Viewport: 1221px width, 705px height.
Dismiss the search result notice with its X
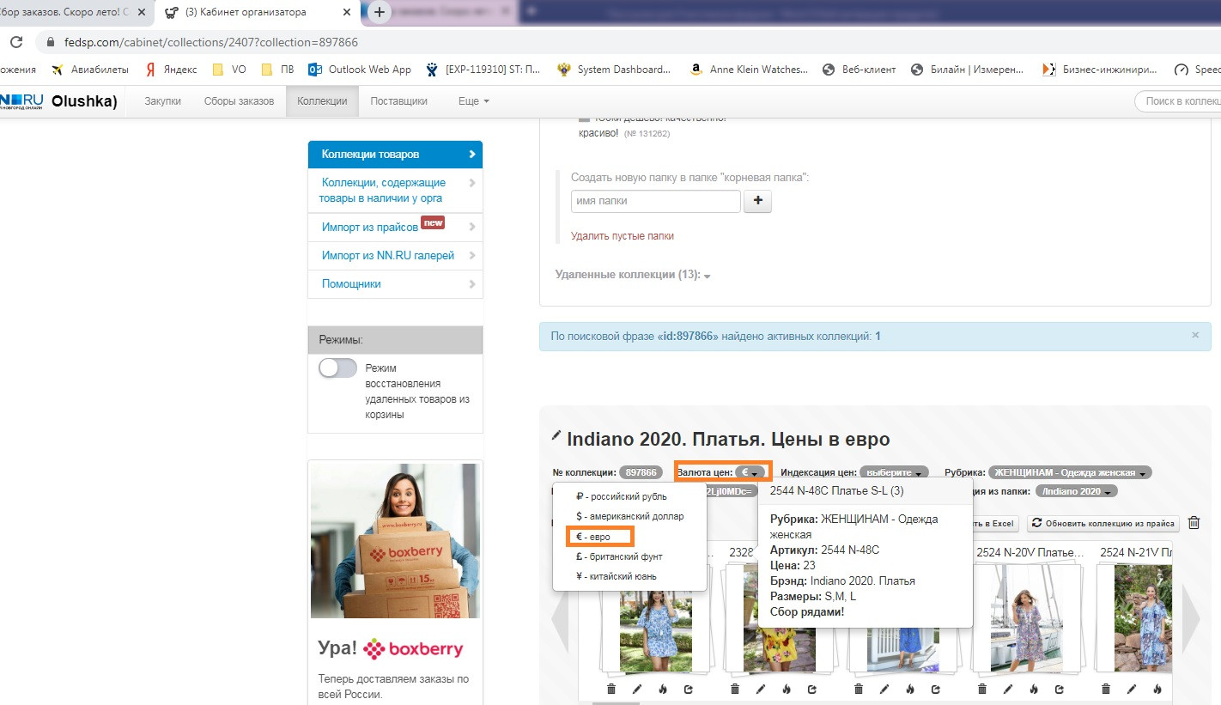[1195, 335]
